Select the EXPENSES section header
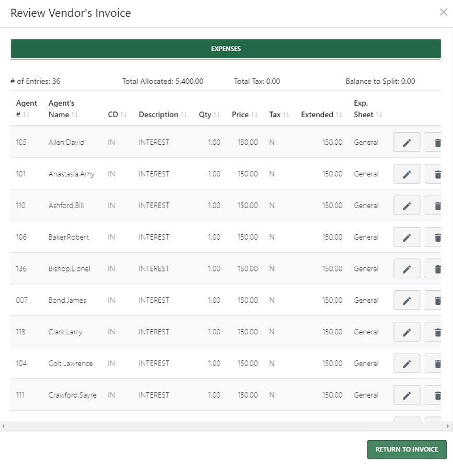 tap(226, 48)
